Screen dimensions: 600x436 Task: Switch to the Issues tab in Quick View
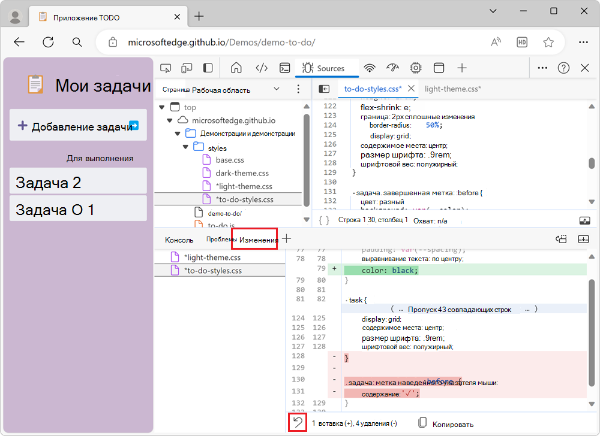(220, 240)
